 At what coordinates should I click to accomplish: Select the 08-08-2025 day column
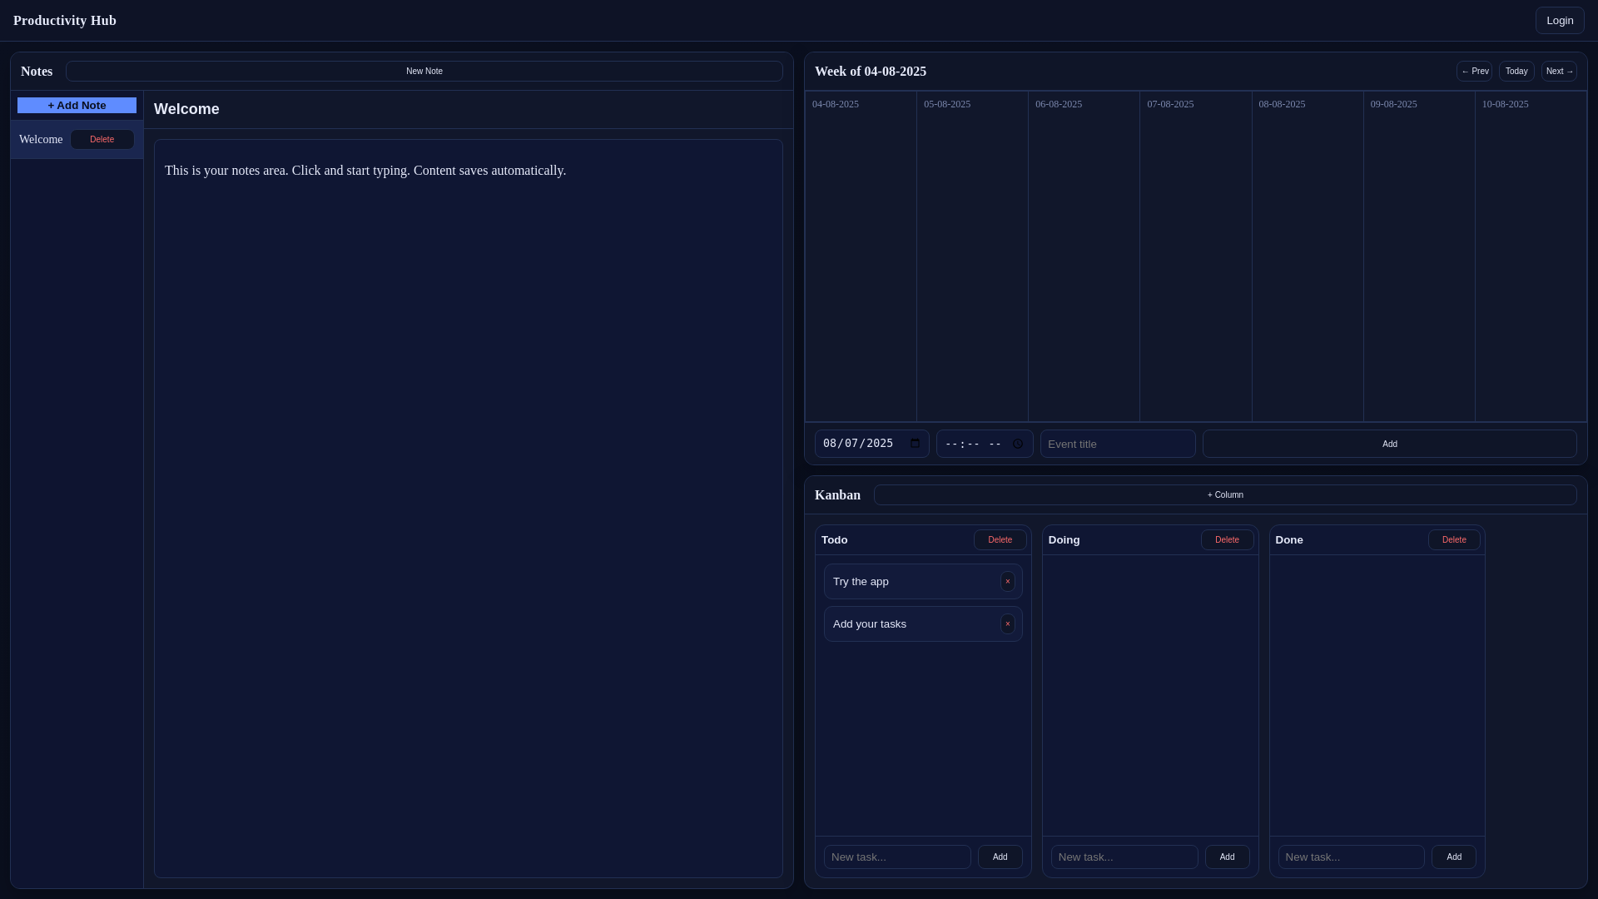click(1308, 256)
